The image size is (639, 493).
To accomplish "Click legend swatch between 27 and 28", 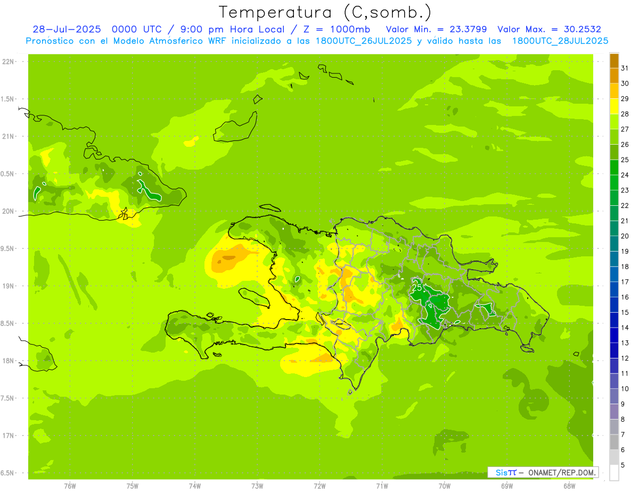I will [614, 121].
